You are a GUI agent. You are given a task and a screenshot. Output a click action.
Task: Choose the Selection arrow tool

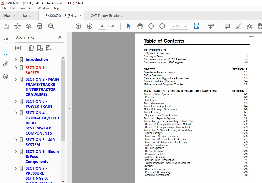[x=129, y=26]
